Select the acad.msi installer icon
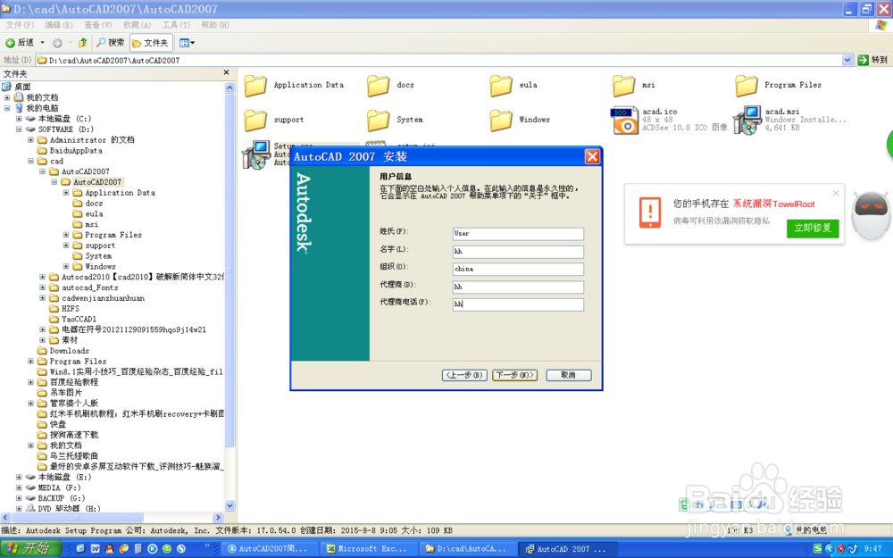This screenshot has width=893, height=558. click(x=747, y=121)
